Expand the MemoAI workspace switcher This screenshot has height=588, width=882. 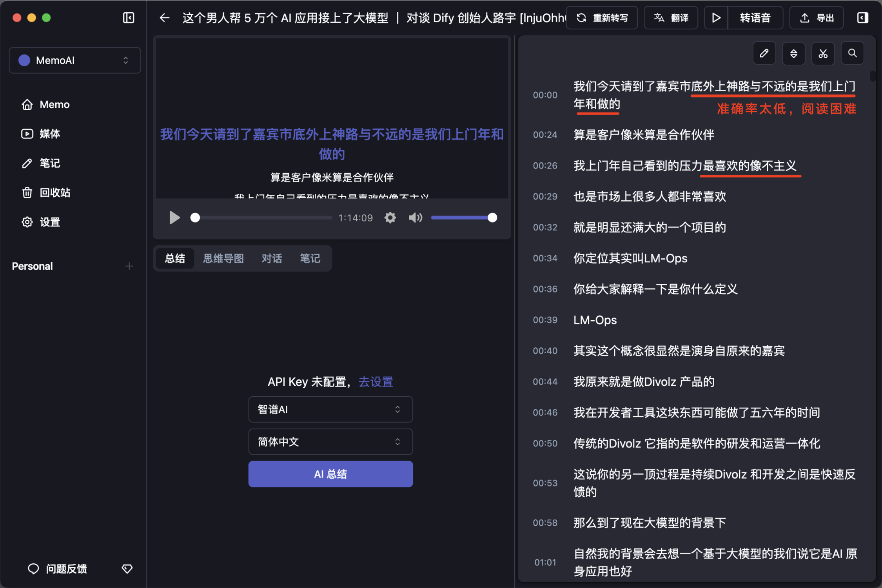pos(75,60)
